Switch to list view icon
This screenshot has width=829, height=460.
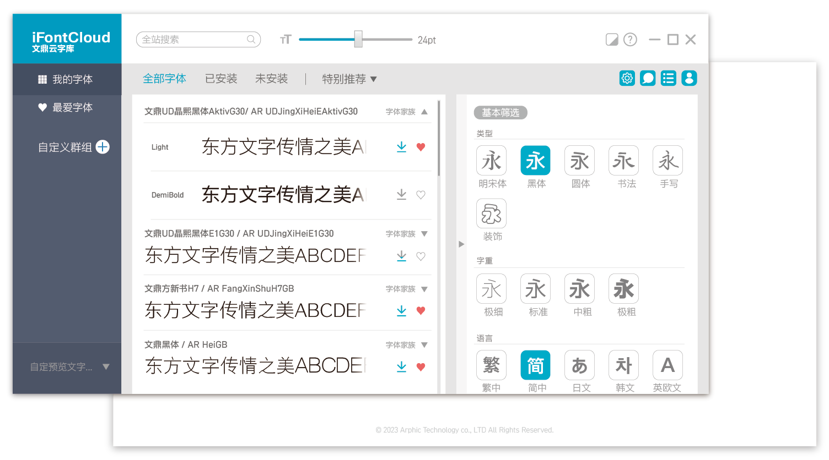pyautogui.click(x=669, y=78)
